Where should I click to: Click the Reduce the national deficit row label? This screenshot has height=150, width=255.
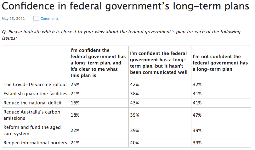click(32, 103)
